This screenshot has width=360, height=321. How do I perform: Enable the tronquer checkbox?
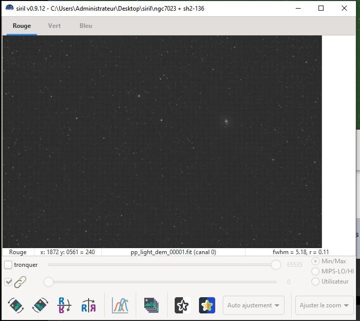click(8, 265)
